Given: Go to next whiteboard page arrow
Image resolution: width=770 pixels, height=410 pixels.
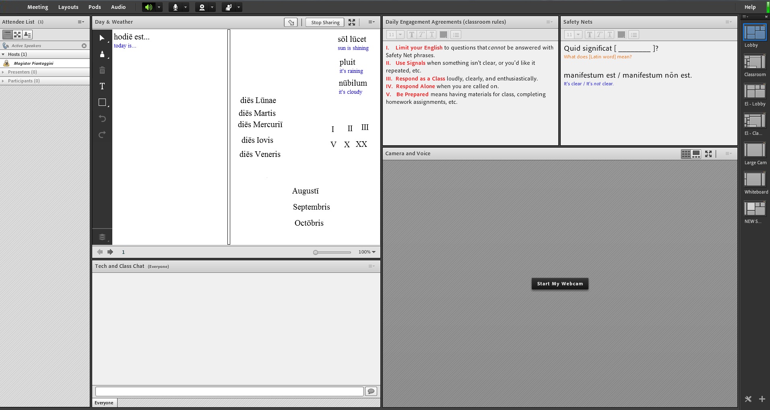Looking at the screenshot, I should (x=110, y=252).
